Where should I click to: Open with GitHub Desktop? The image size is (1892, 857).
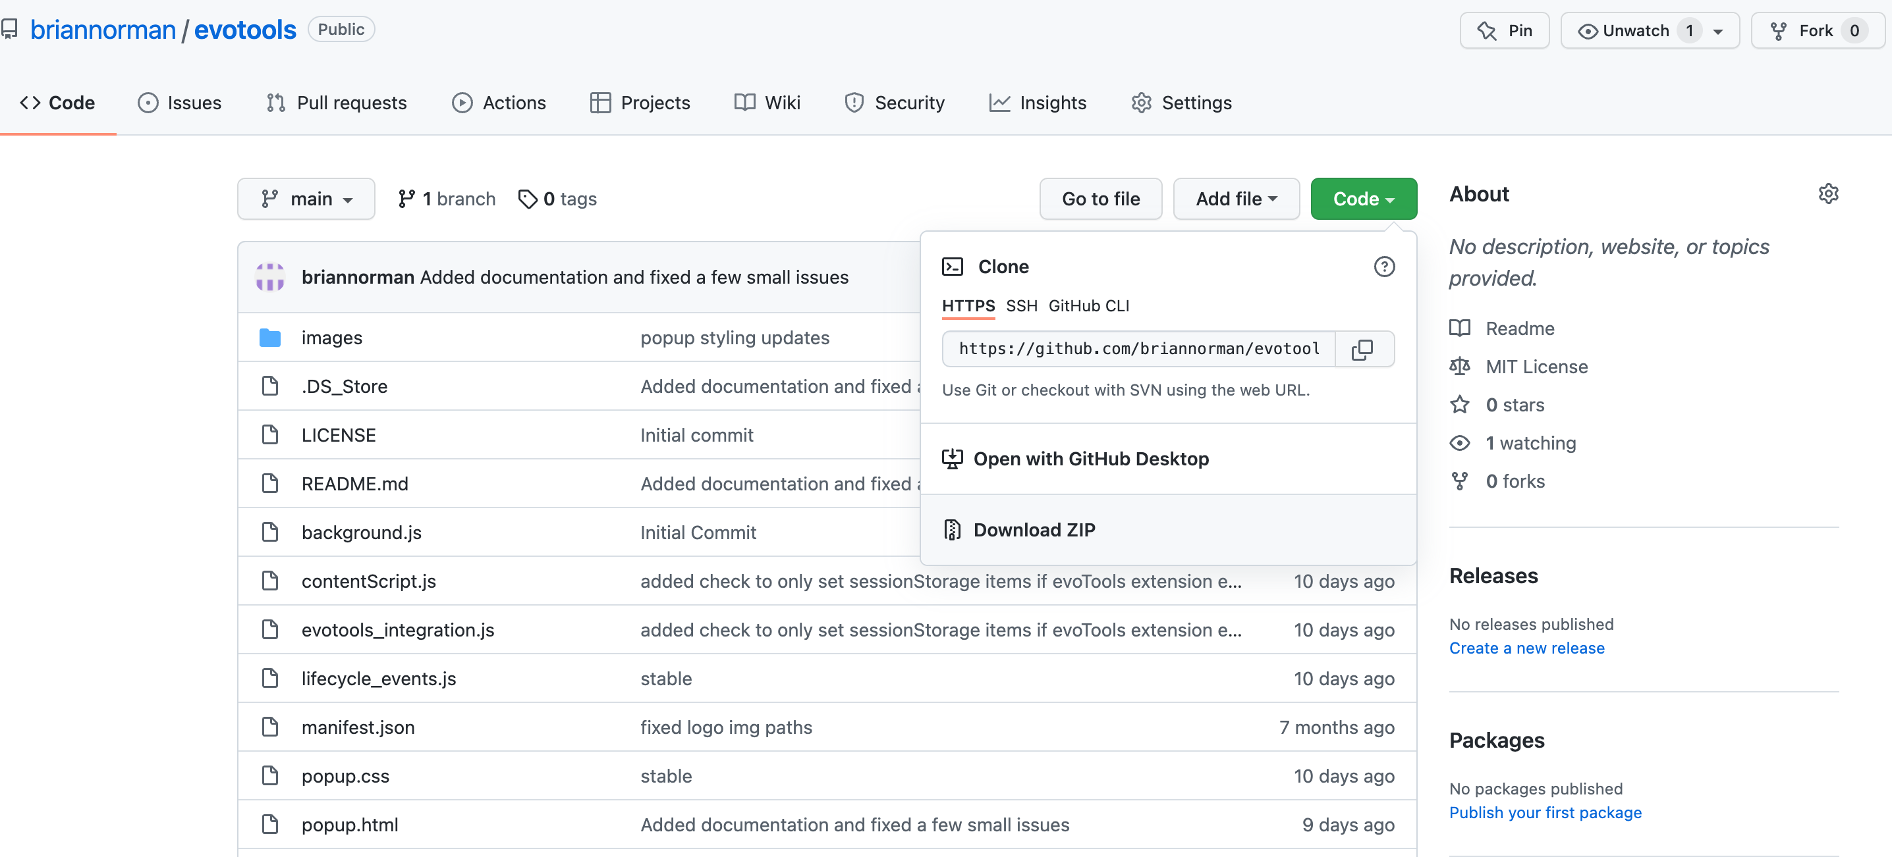coord(1090,459)
